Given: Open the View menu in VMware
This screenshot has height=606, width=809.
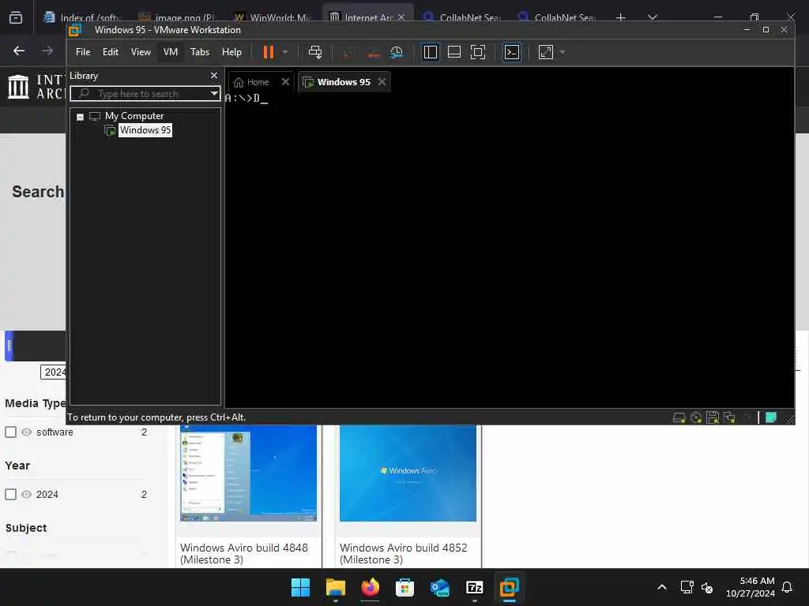Looking at the screenshot, I should (141, 52).
